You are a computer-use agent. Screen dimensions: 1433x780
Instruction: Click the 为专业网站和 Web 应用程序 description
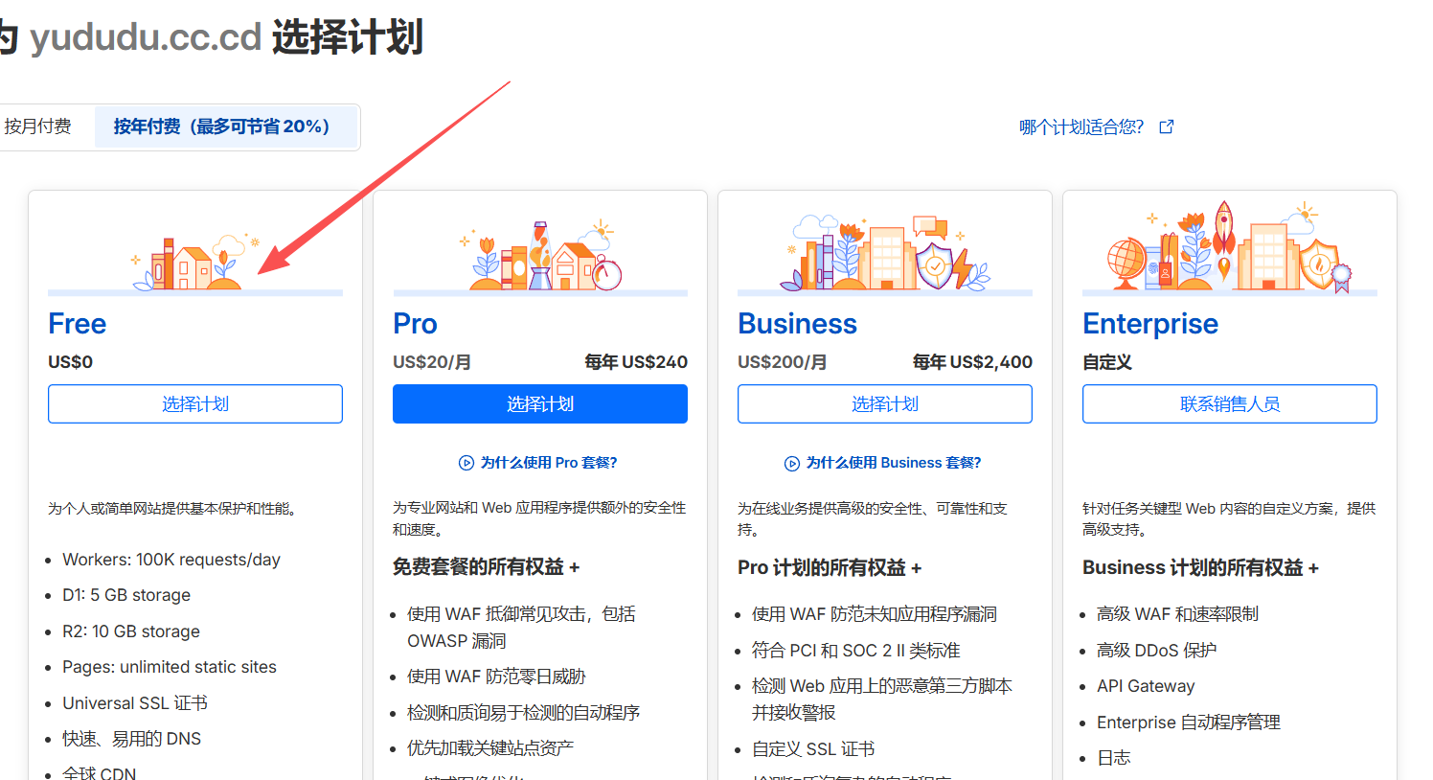point(540,518)
